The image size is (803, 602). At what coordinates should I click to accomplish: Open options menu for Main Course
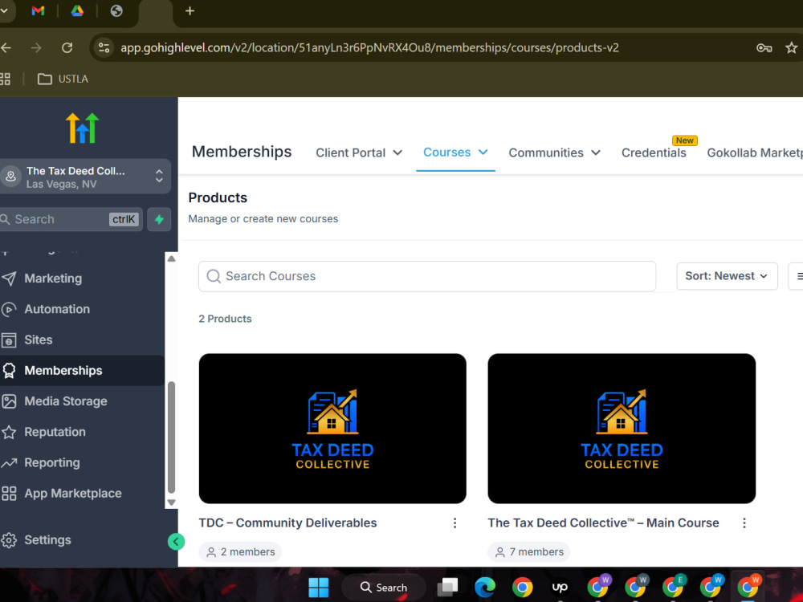[x=744, y=523]
